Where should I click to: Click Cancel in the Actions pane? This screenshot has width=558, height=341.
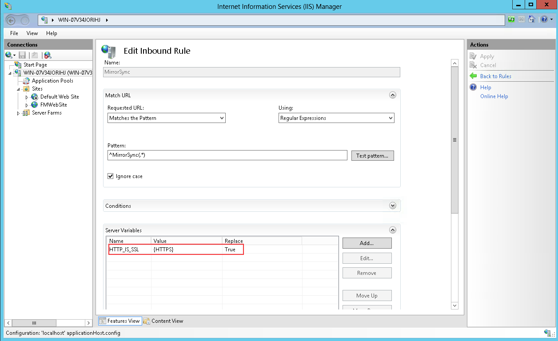pyautogui.click(x=488, y=65)
